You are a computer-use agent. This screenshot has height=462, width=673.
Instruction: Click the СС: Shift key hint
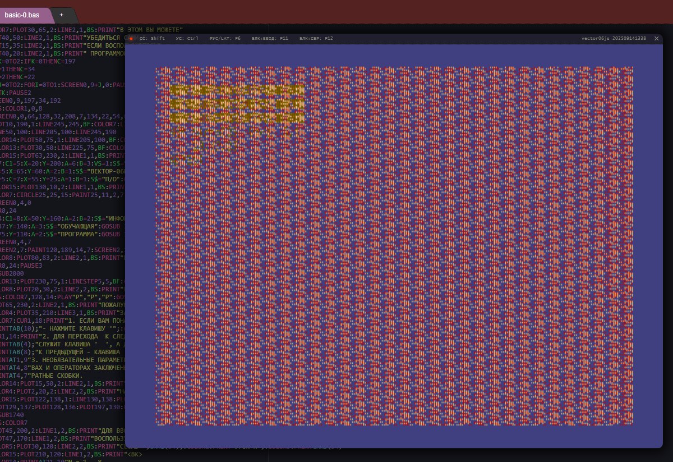152,39
